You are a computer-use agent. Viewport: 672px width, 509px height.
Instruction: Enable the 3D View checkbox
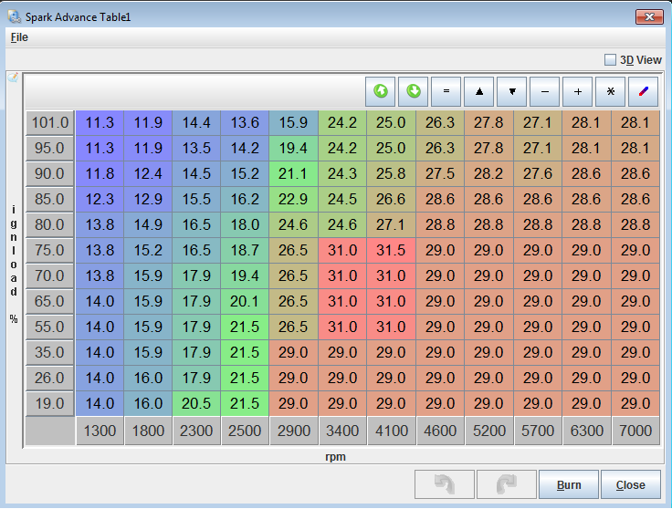tap(610, 60)
